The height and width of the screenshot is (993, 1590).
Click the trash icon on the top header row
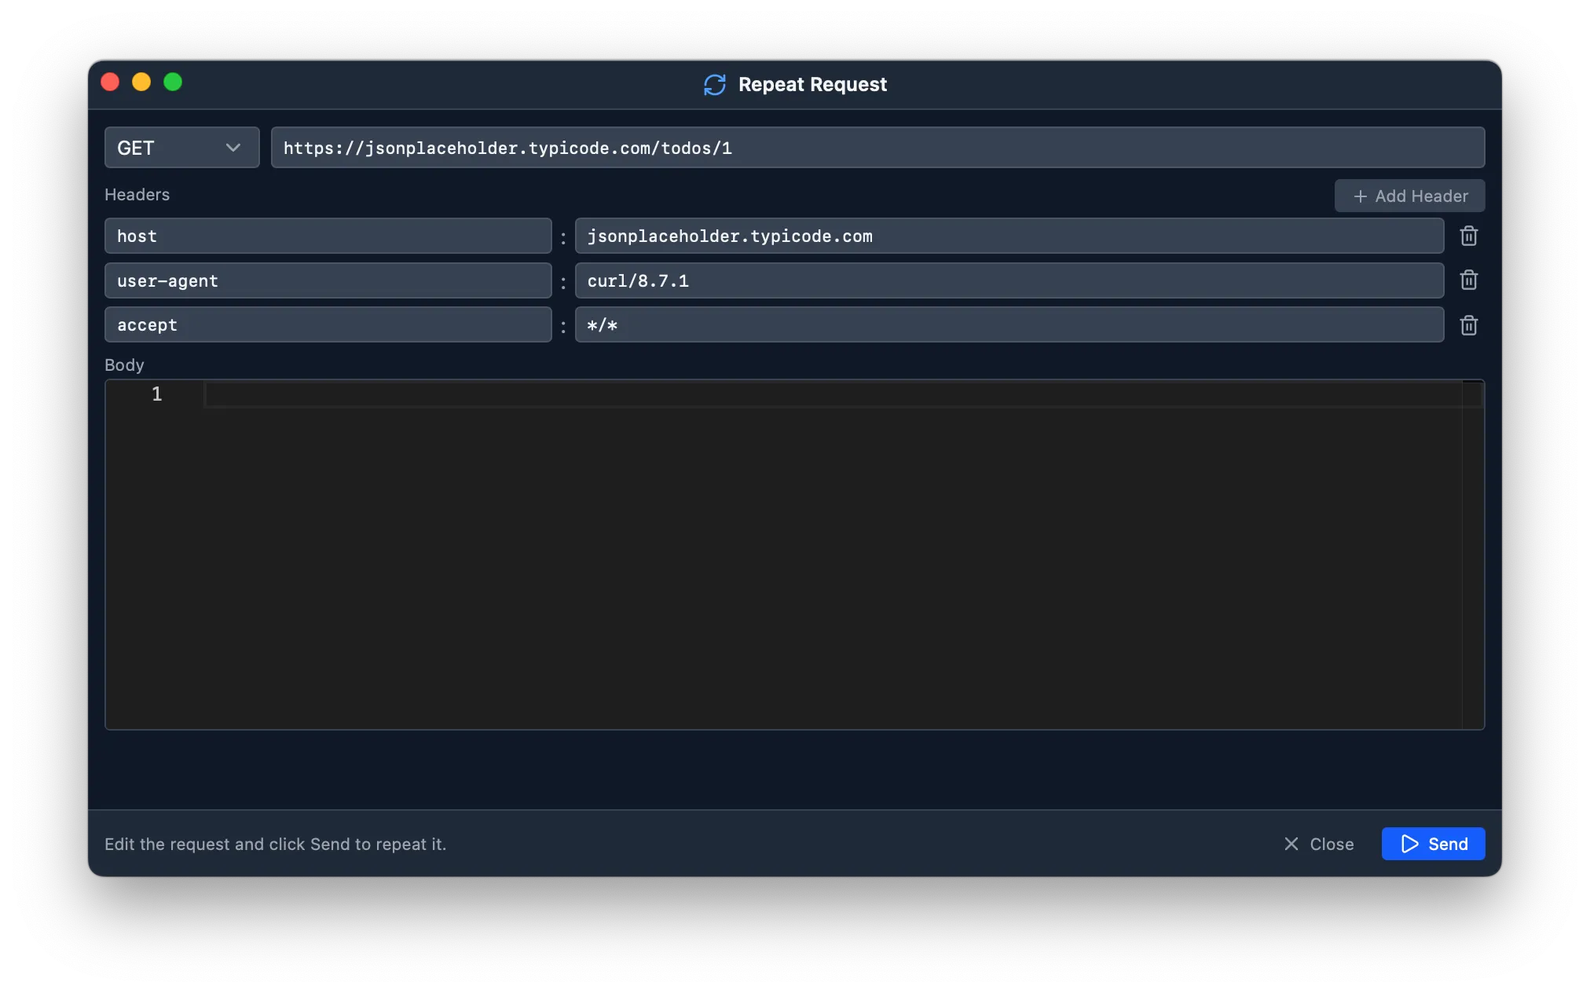(1468, 236)
